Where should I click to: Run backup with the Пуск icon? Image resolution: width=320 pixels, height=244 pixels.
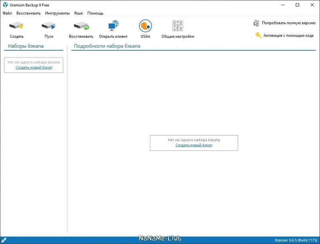48,26
